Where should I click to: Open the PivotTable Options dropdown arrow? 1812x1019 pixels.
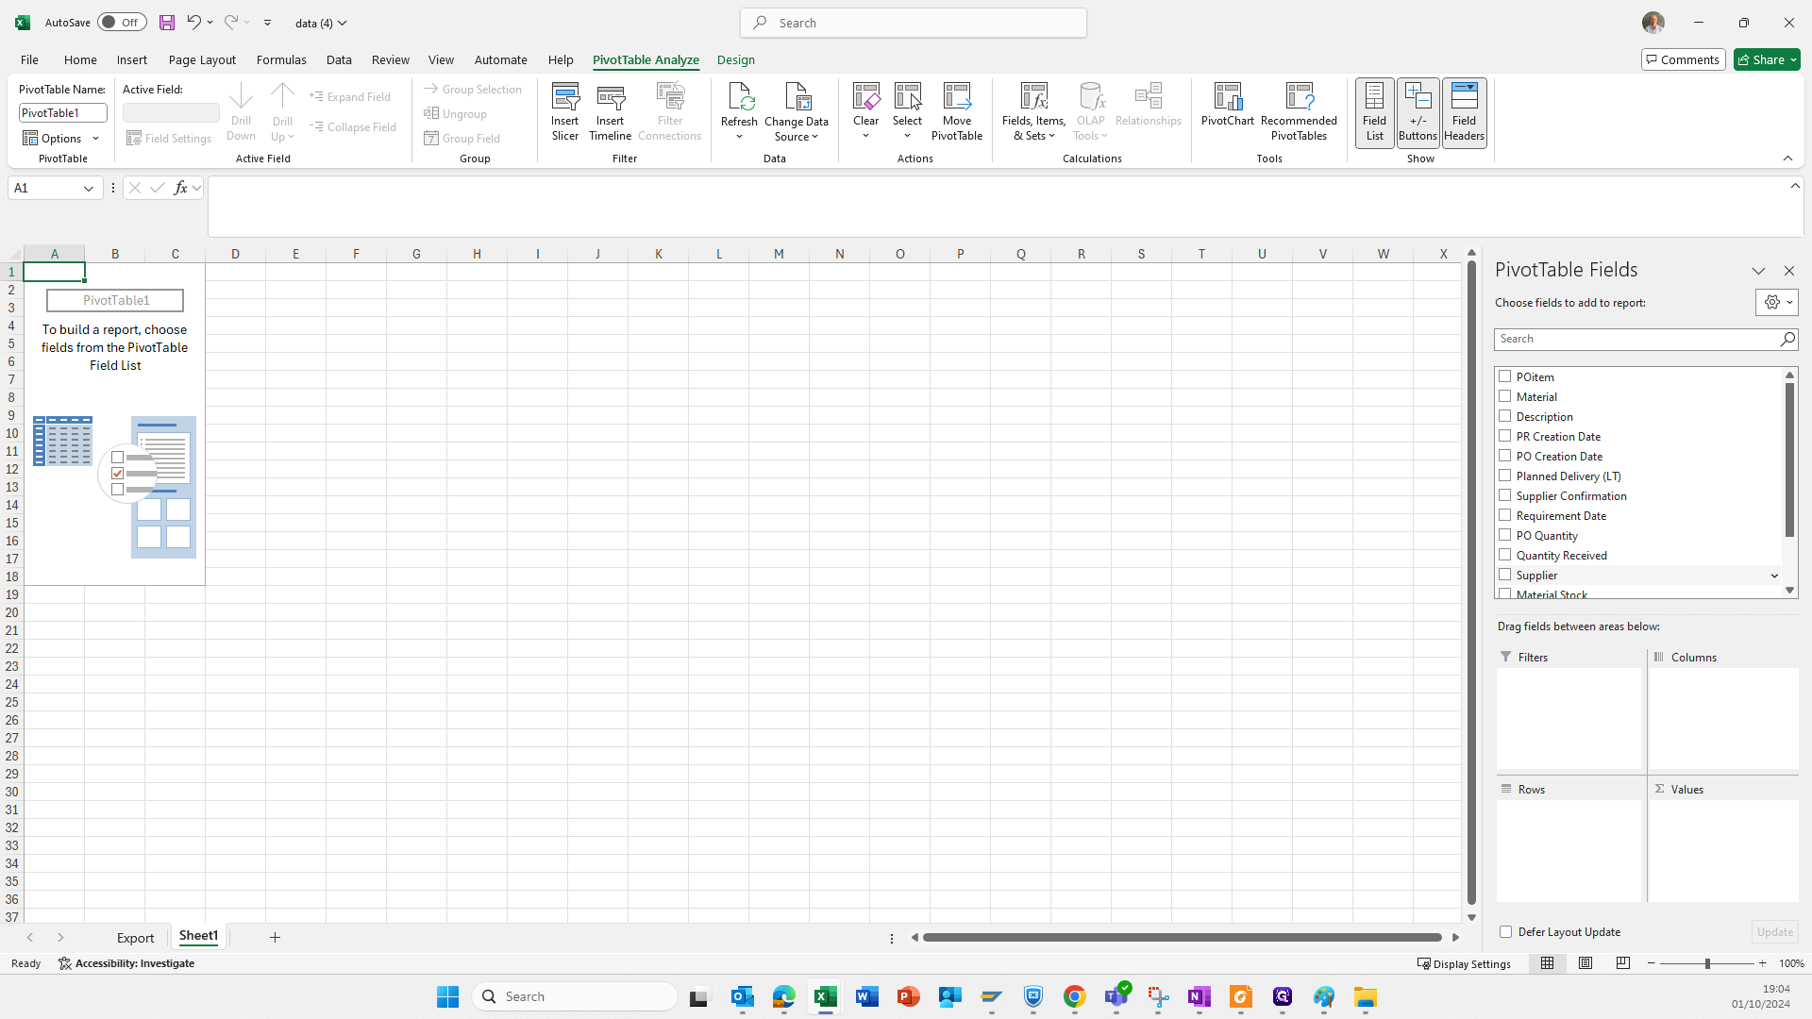[x=95, y=139]
